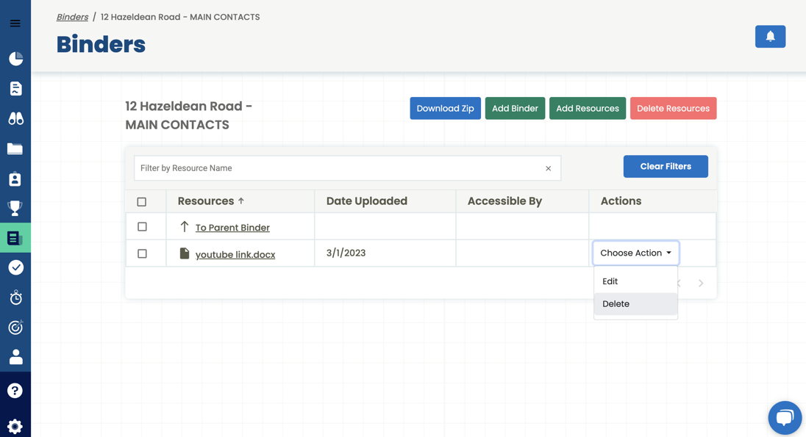Open the question mark help icon
This screenshot has height=437, width=806.
(x=15, y=391)
